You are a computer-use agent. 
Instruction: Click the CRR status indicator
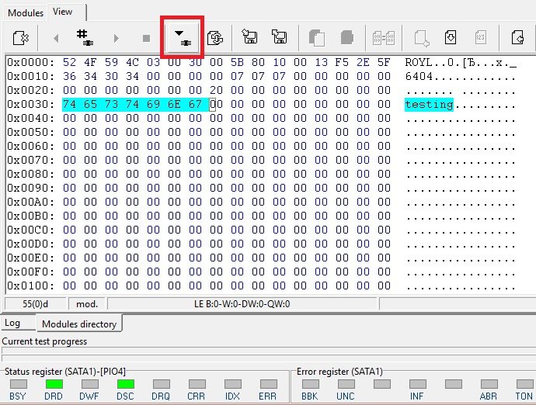point(197,384)
